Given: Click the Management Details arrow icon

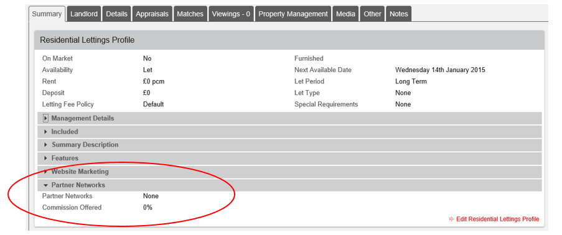Looking at the screenshot, I should [45, 118].
